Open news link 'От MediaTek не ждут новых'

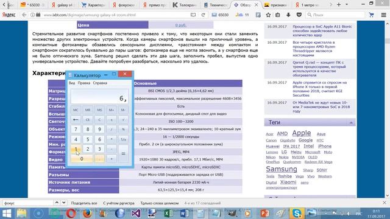pyautogui.click(x=321, y=107)
